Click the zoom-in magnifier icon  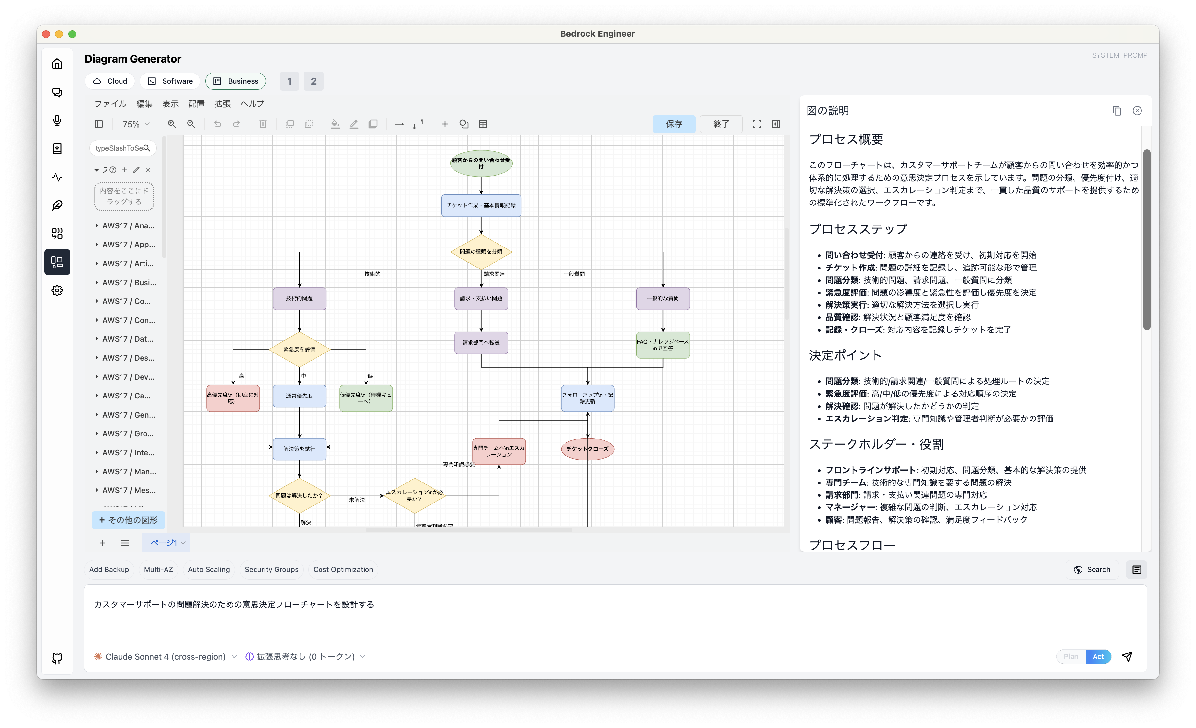[x=172, y=124]
